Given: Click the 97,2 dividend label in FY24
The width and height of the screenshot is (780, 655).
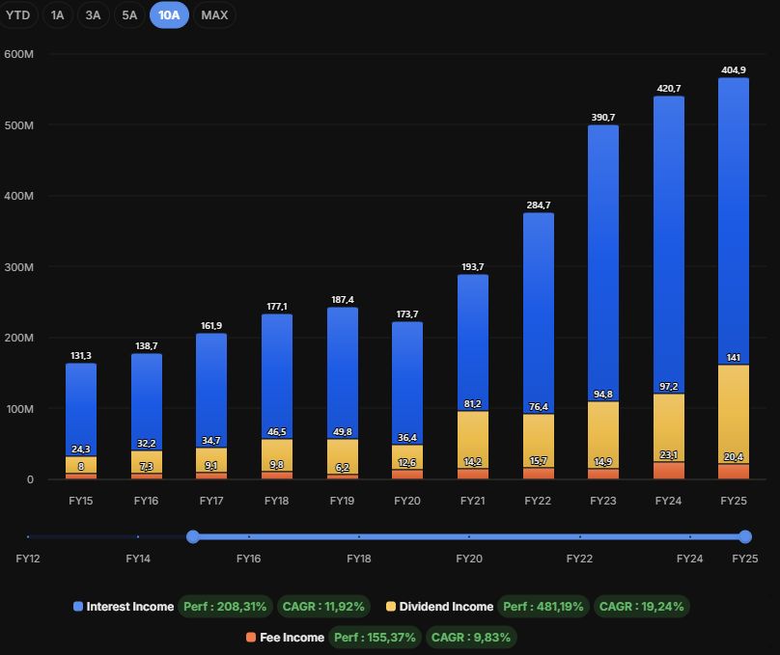Looking at the screenshot, I should (669, 387).
